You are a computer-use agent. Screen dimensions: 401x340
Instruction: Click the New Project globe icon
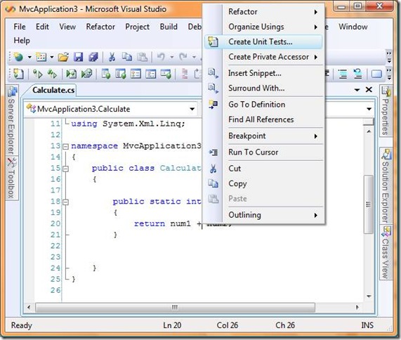coord(18,57)
